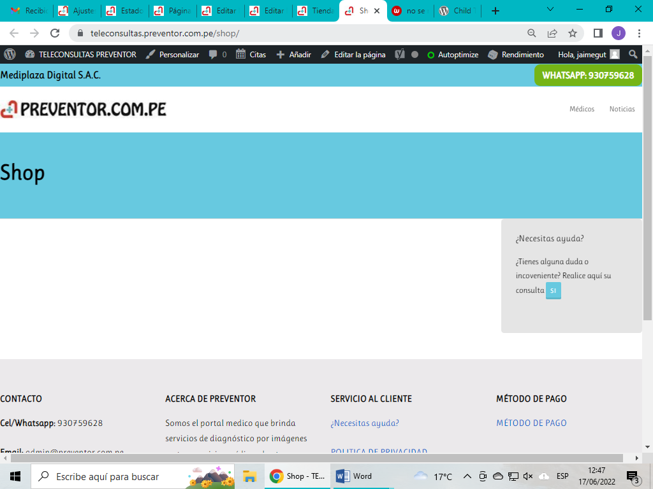The height and width of the screenshot is (489, 653).
Task: Open the Yoast SEO icon in admin bar
Action: pos(400,55)
